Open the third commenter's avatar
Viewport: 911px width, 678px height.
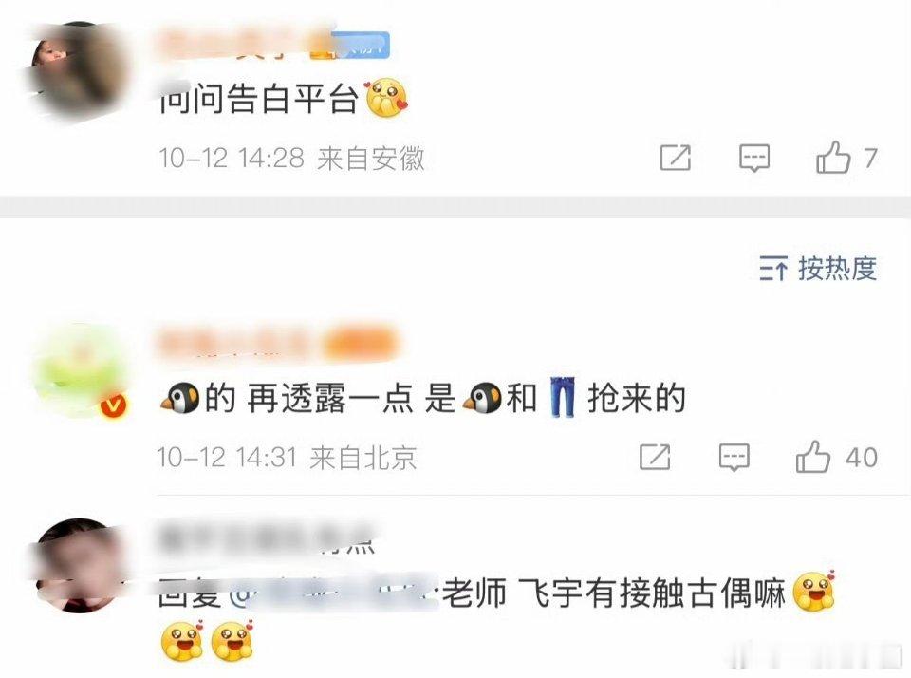pyautogui.click(x=79, y=565)
